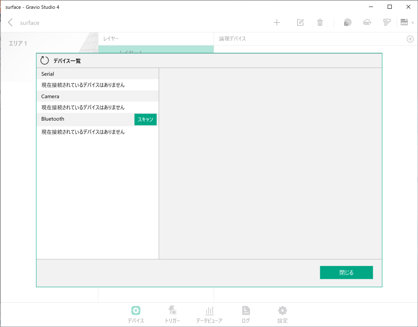Click the refresh icon beside デバイス一覧
This screenshot has width=418, height=327.
(x=45, y=61)
